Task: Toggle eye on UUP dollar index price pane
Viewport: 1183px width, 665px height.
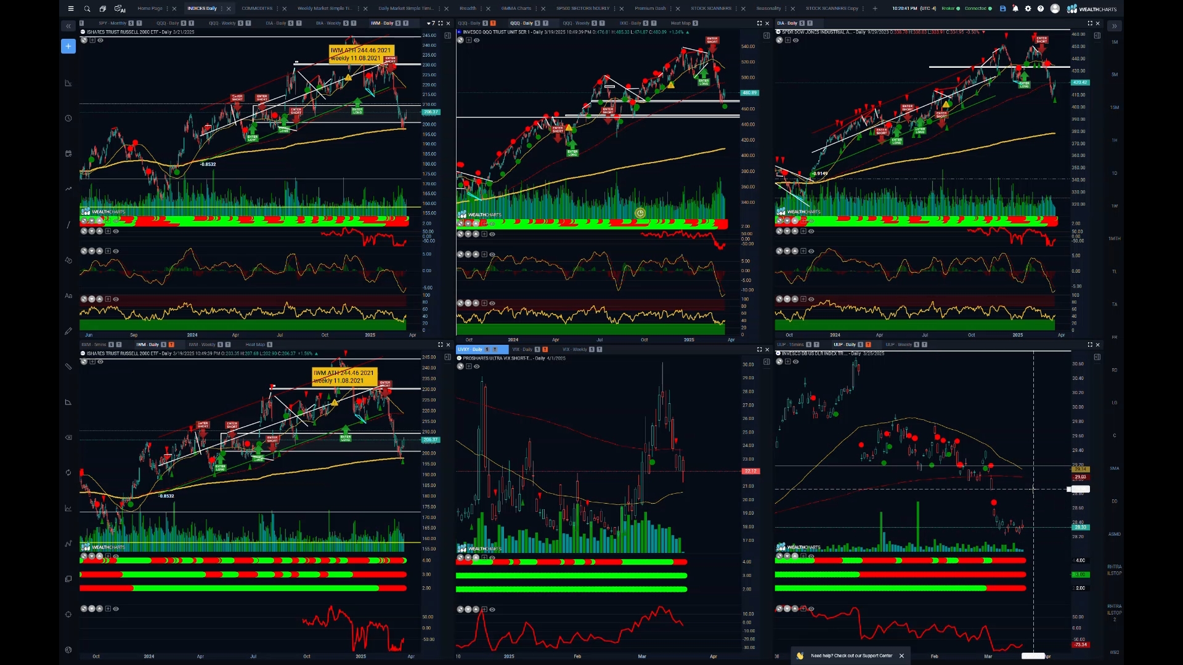Action: (x=795, y=361)
